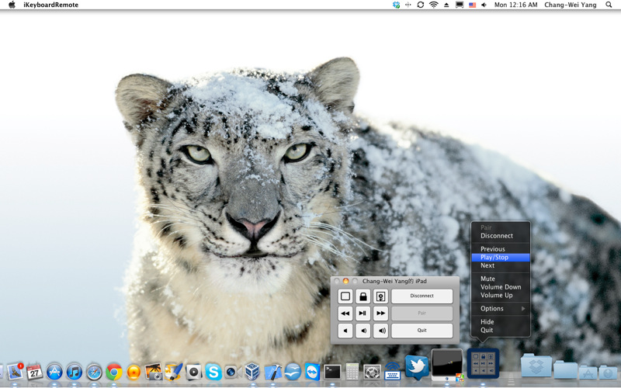The height and width of the screenshot is (388, 621).
Task: Open the App Store from the dock
Action: coord(54,372)
